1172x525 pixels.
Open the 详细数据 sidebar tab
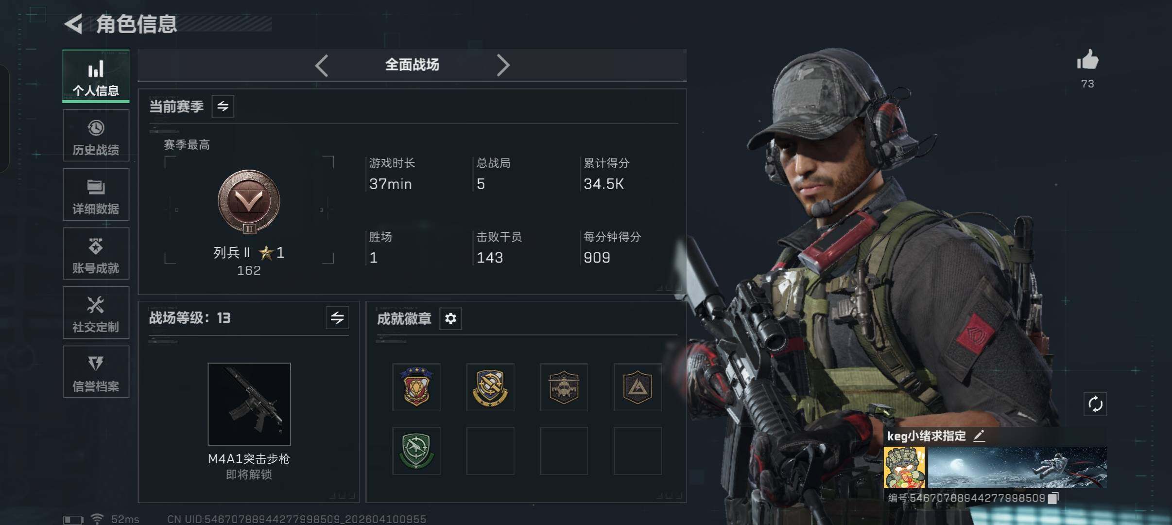[x=96, y=194]
